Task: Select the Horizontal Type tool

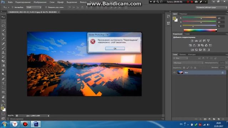Action: click(x=3, y=84)
